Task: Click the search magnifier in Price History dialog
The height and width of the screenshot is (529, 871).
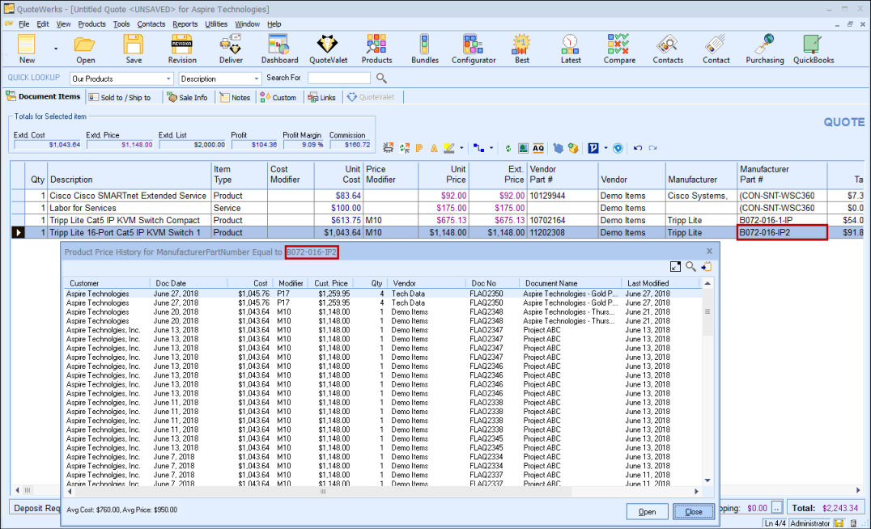Action: pyautogui.click(x=690, y=267)
